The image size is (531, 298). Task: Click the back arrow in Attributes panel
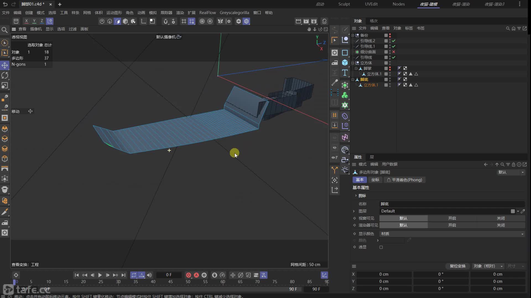(486, 164)
